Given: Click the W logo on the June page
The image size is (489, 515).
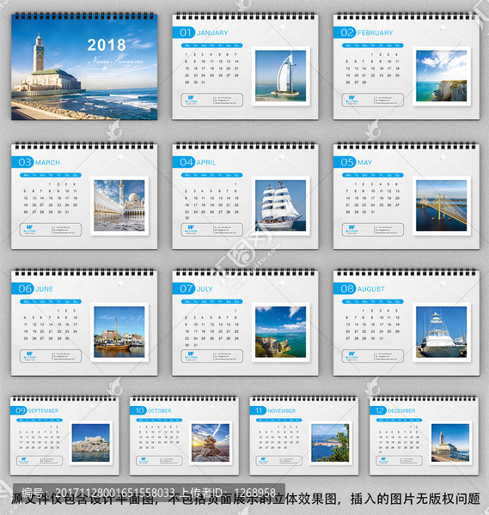Looking at the screenshot, I should coord(29,354).
